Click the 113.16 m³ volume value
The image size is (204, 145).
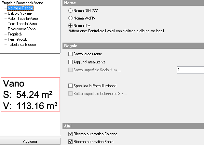coord(37,106)
